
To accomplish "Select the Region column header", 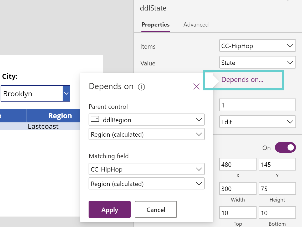I will pyautogui.click(x=60, y=115).
